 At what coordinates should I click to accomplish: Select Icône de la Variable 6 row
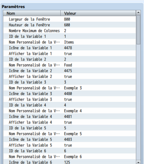(70, 162)
